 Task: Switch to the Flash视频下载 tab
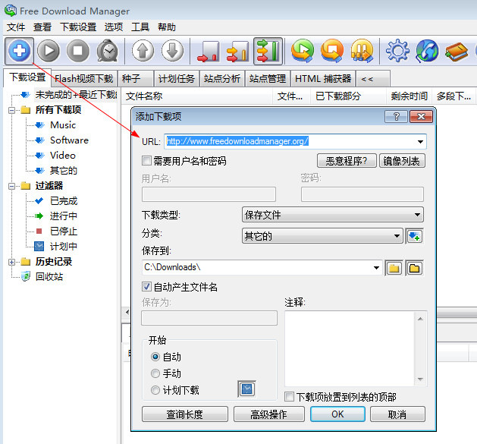84,79
